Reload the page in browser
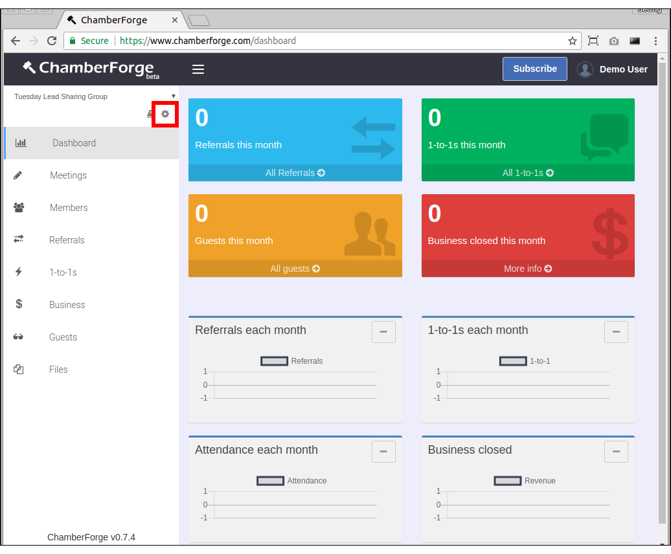 pyautogui.click(x=52, y=41)
